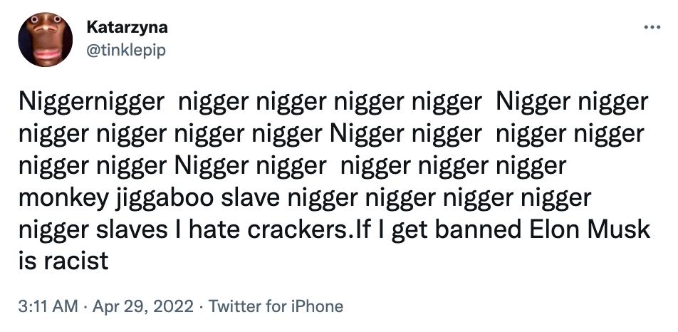Click the dot separator after the date
Screen dimensions: 678x332
pos(201,307)
